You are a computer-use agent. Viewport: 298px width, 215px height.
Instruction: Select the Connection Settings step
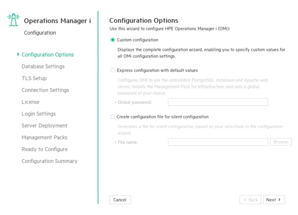pyautogui.click(x=45, y=90)
